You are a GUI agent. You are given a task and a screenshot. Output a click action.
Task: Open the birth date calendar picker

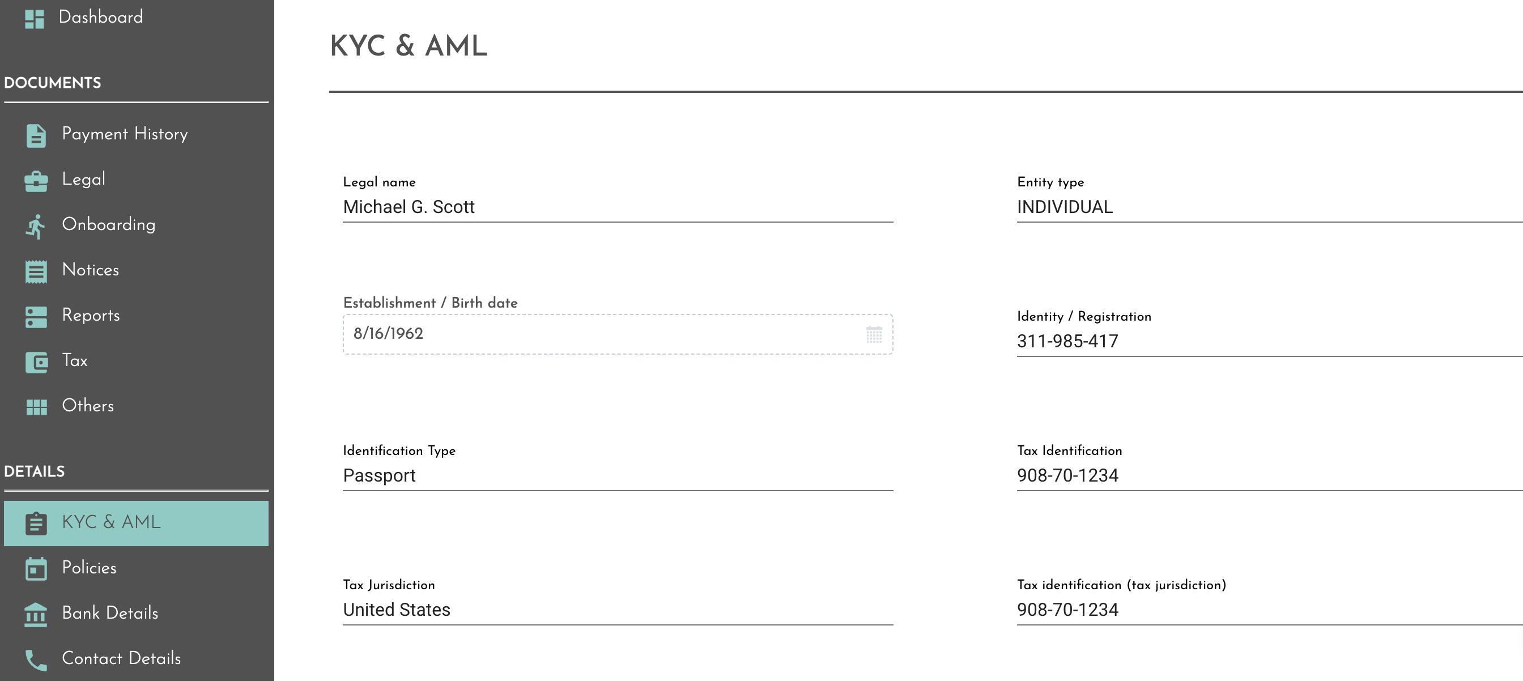tap(874, 335)
